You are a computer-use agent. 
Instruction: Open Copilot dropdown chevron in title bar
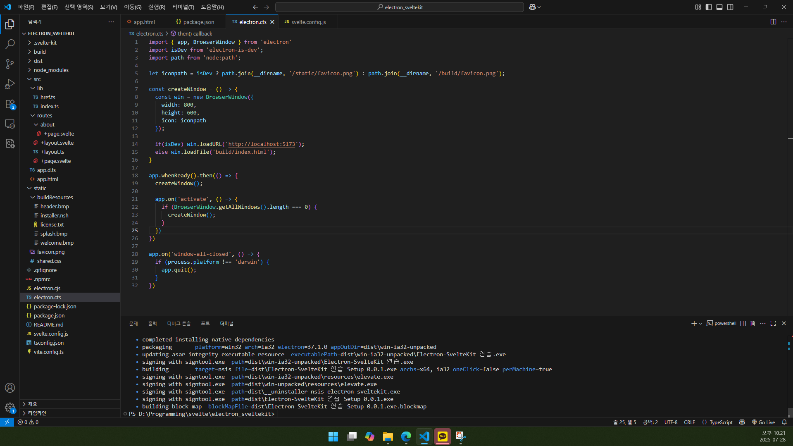tap(539, 7)
